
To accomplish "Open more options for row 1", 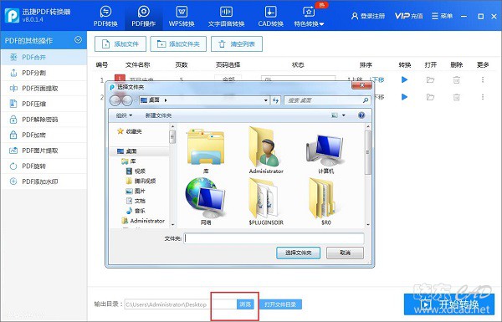I will (x=483, y=79).
